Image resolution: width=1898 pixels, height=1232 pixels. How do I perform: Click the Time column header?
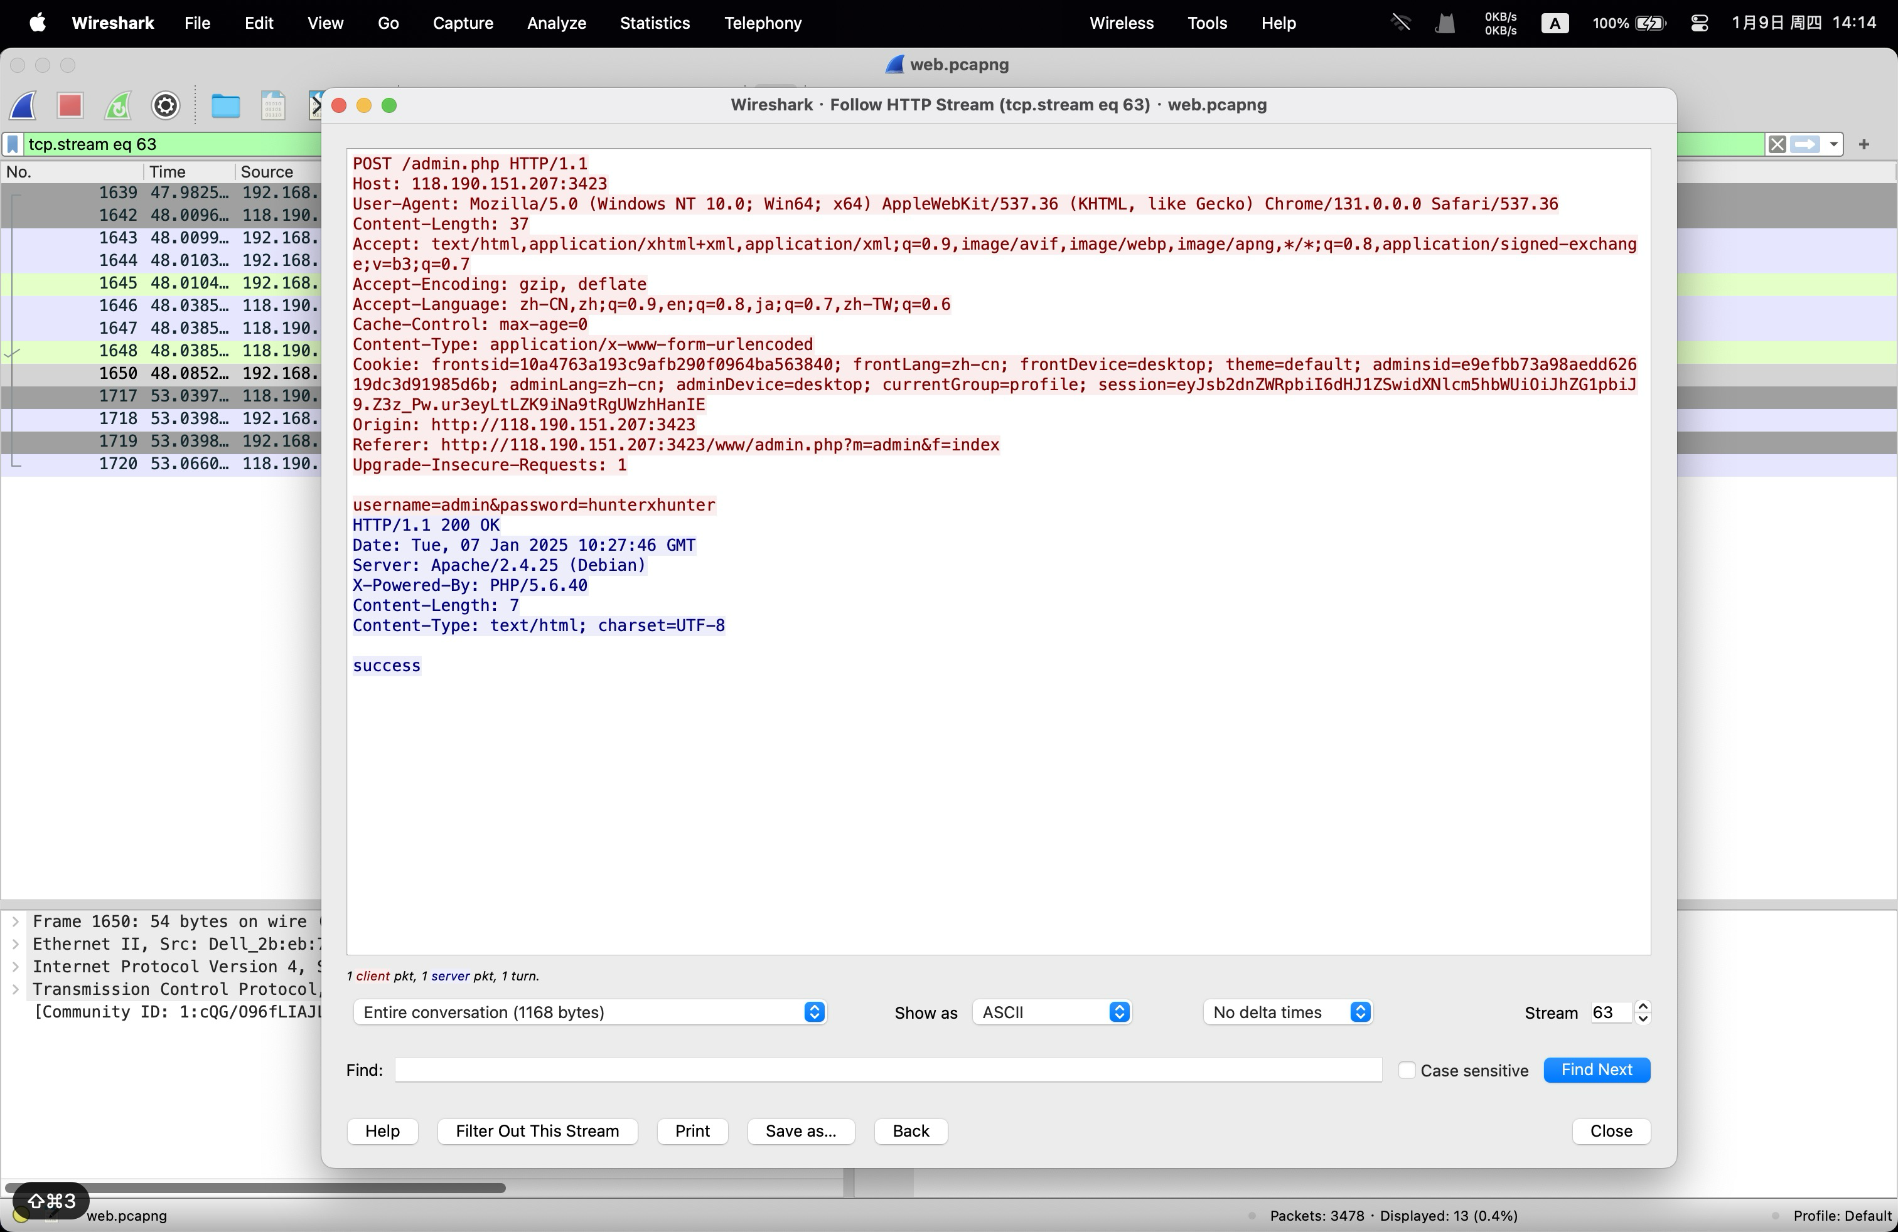click(189, 171)
